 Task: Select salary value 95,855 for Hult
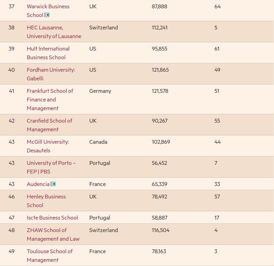159,49
